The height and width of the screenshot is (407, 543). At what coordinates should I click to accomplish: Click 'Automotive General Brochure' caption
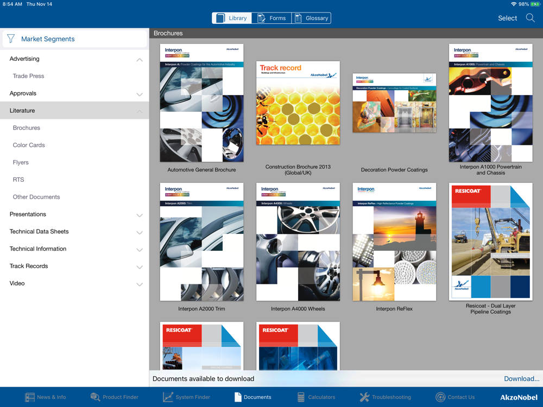point(201,169)
